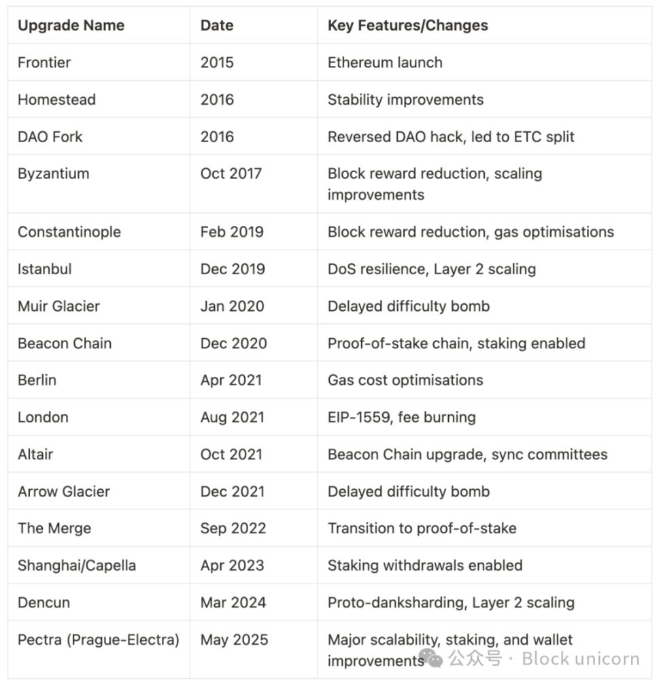Select the Shanghai/Capella cell
Screen dimensions: 661x685
[77, 565]
